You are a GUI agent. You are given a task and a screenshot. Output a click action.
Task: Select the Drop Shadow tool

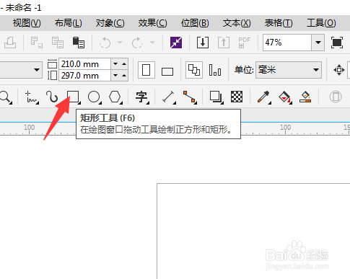216,97
